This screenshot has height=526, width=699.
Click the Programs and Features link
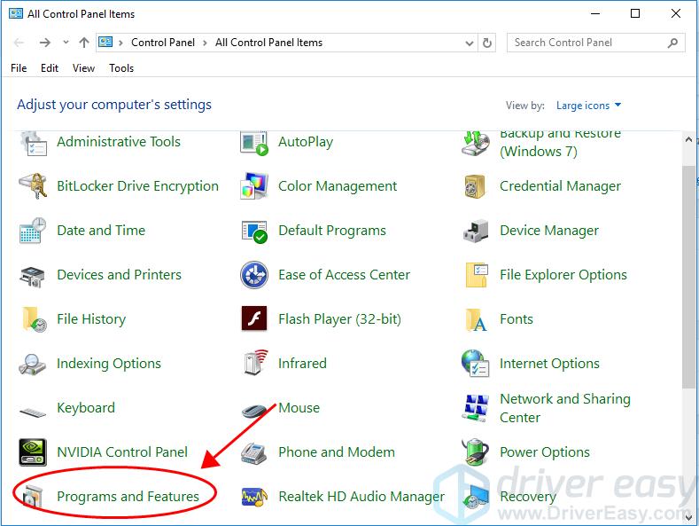click(128, 497)
